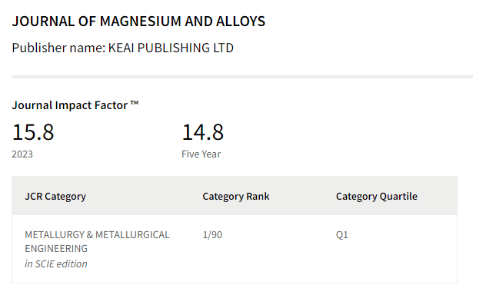Click the horizontal divider below publisher name
Viewport: 486px width, 295px height.
pos(242,77)
